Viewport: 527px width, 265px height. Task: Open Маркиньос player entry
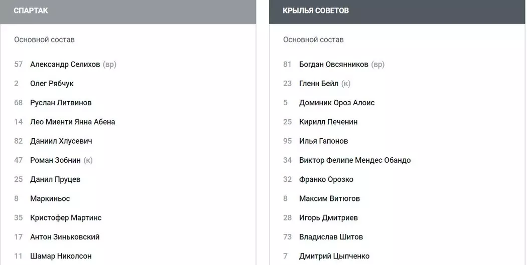(50, 199)
